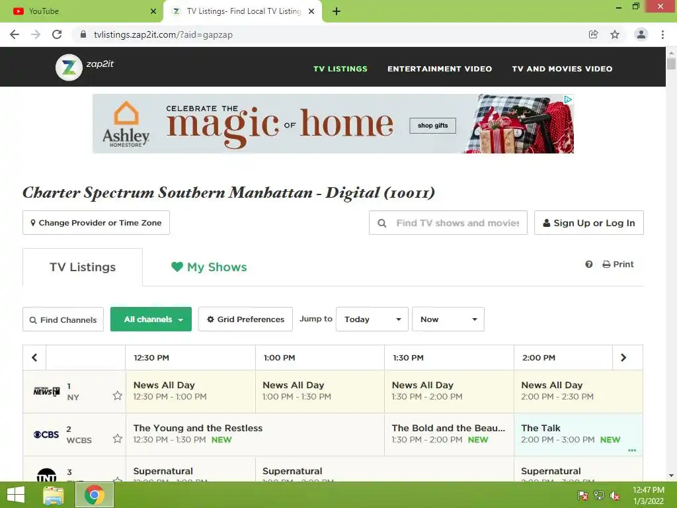The width and height of the screenshot is (677, 508).
Task: Open File Explorer from taskbar
Action: coord(53,495)
